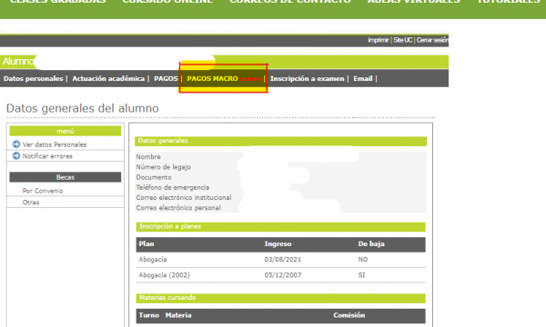Select Por Convenio under Becas
The height and width of the screenshot is (327, 546).
(x=43, y=191)
